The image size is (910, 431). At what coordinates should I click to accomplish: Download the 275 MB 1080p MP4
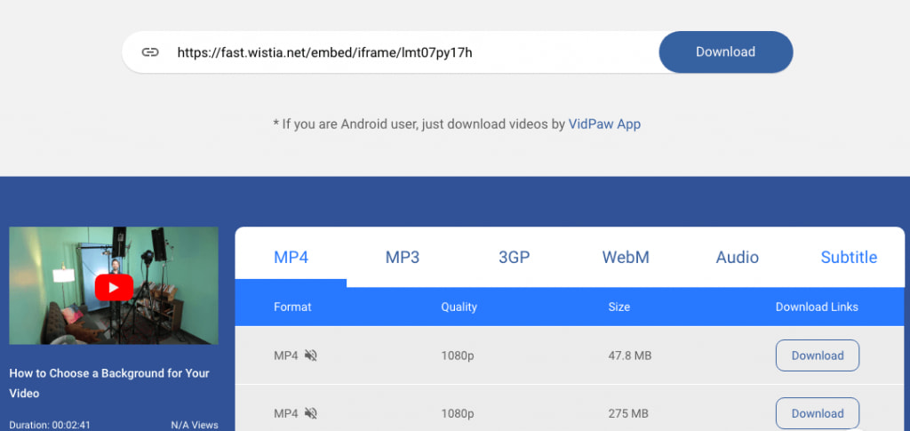(x=818, y=413)
